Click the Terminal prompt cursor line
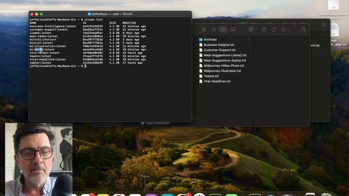Screen dimensions: 349x196 [x=58, y=66]
